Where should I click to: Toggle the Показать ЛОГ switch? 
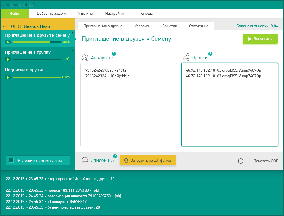tap(244, 161)
